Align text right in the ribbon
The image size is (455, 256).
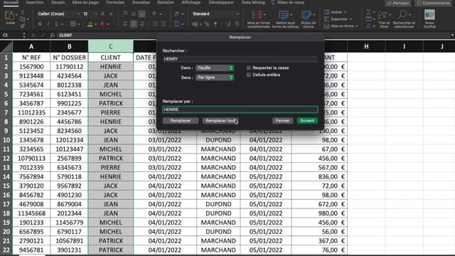click(142, 24)
